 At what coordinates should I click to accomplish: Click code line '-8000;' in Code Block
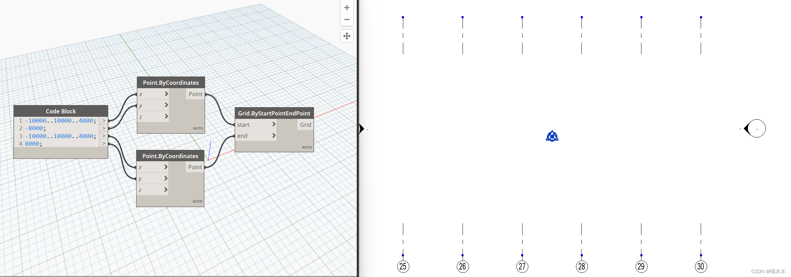(x=35, y=128)
